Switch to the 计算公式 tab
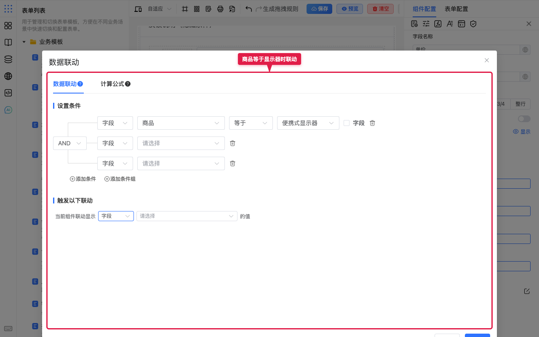 point(112,84)
